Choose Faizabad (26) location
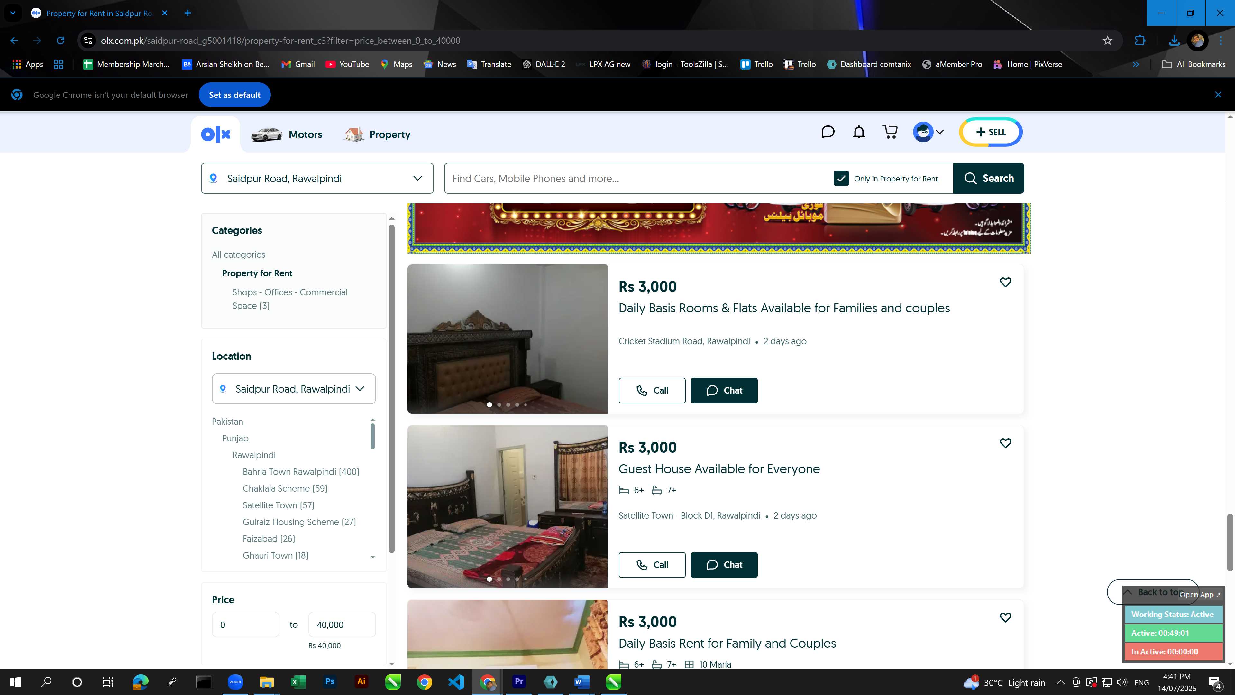The width and height of the screenshot is (1235, 695). (x=269, y=539)
